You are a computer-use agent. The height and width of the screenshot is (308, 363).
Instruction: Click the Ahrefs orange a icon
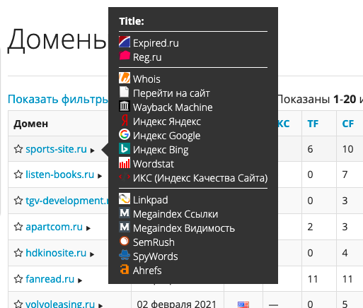click(x=125, y=269)
